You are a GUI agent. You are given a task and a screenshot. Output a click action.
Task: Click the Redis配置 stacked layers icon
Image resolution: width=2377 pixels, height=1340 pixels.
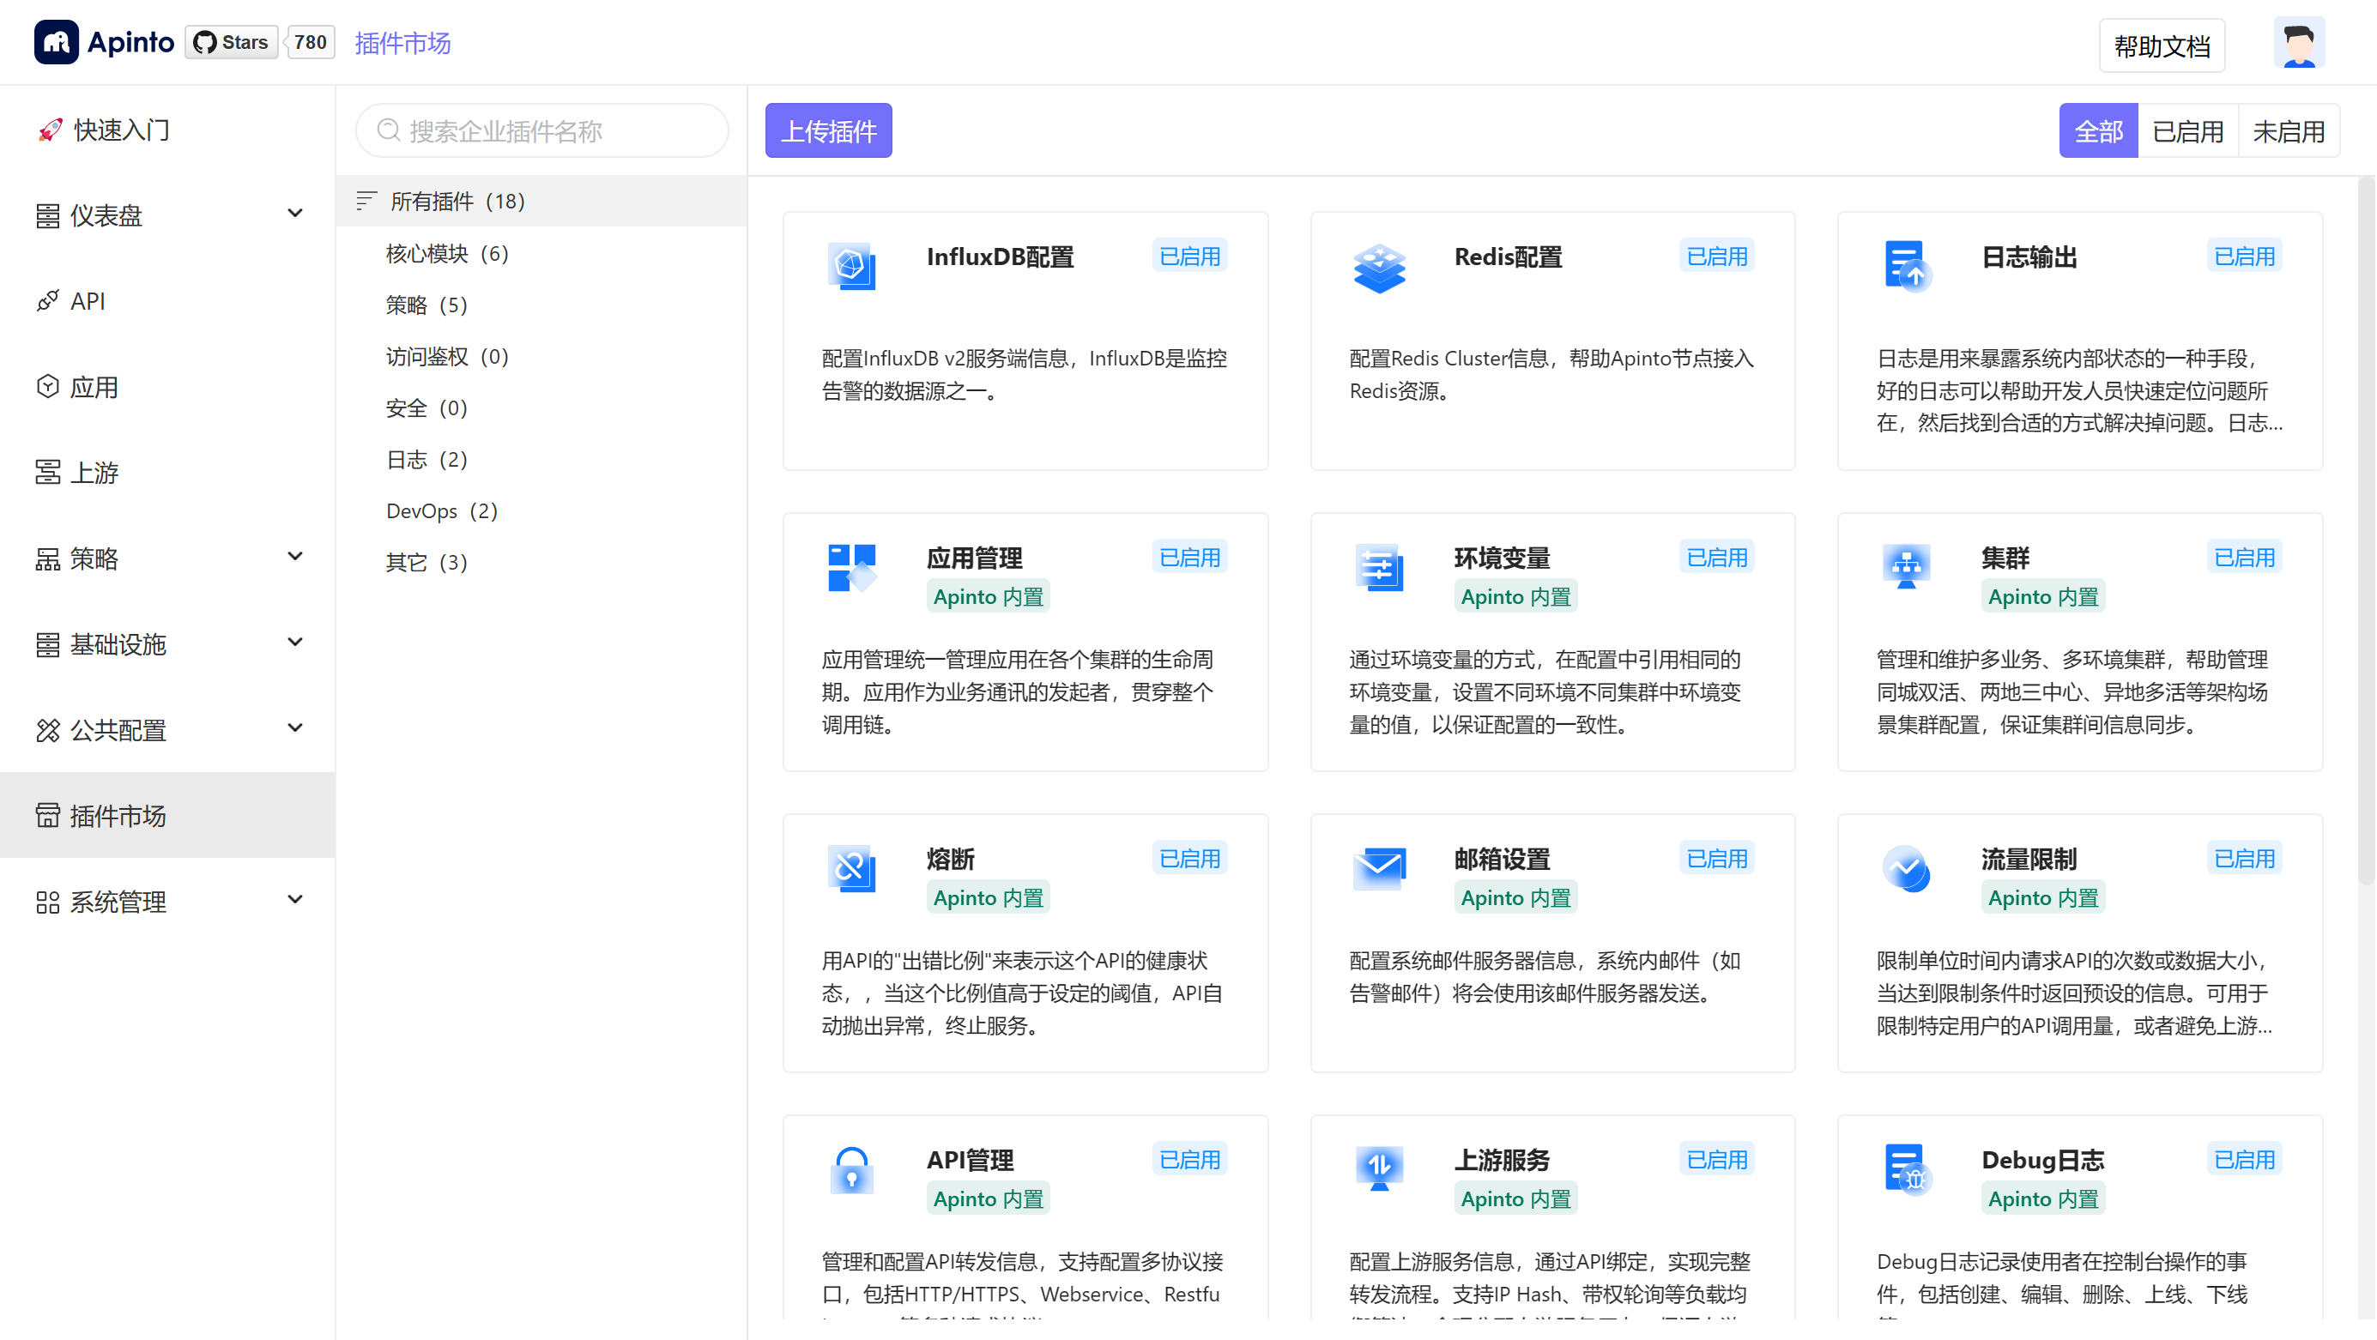point(1379,269)
